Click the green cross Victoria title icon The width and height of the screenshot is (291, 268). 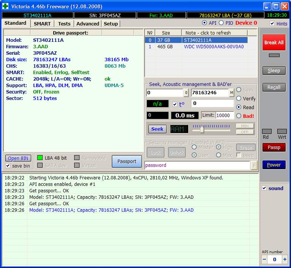tap(5, 6)
